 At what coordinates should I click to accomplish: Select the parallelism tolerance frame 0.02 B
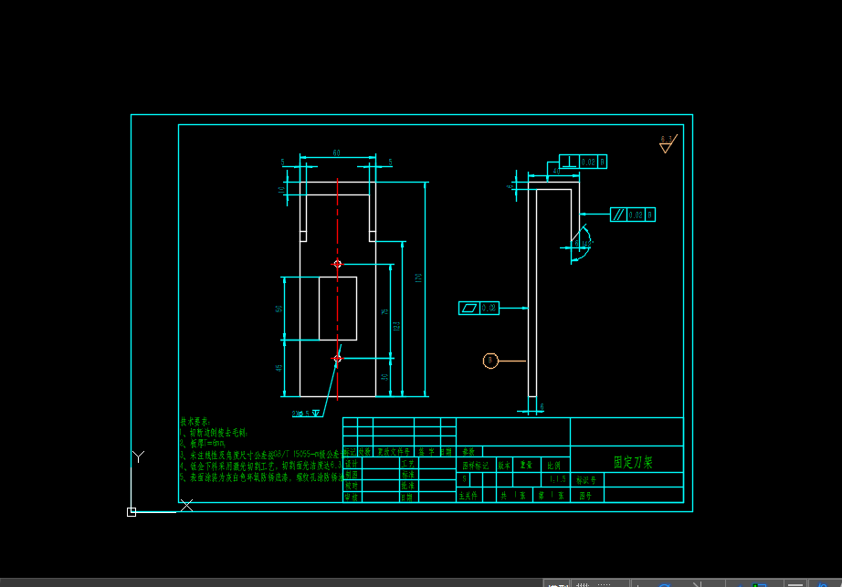[x=633, y=215]
